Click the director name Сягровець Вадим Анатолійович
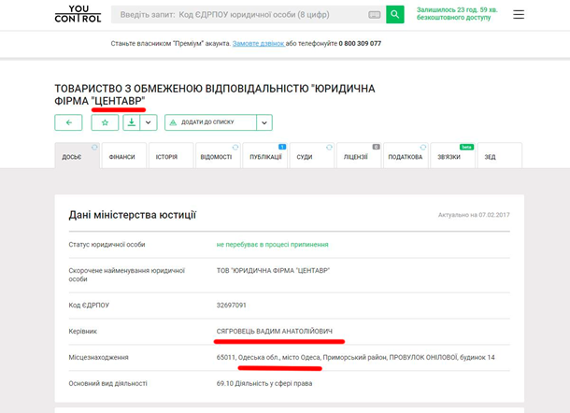This screenshot has height=413, width=570. coord(274,331)
